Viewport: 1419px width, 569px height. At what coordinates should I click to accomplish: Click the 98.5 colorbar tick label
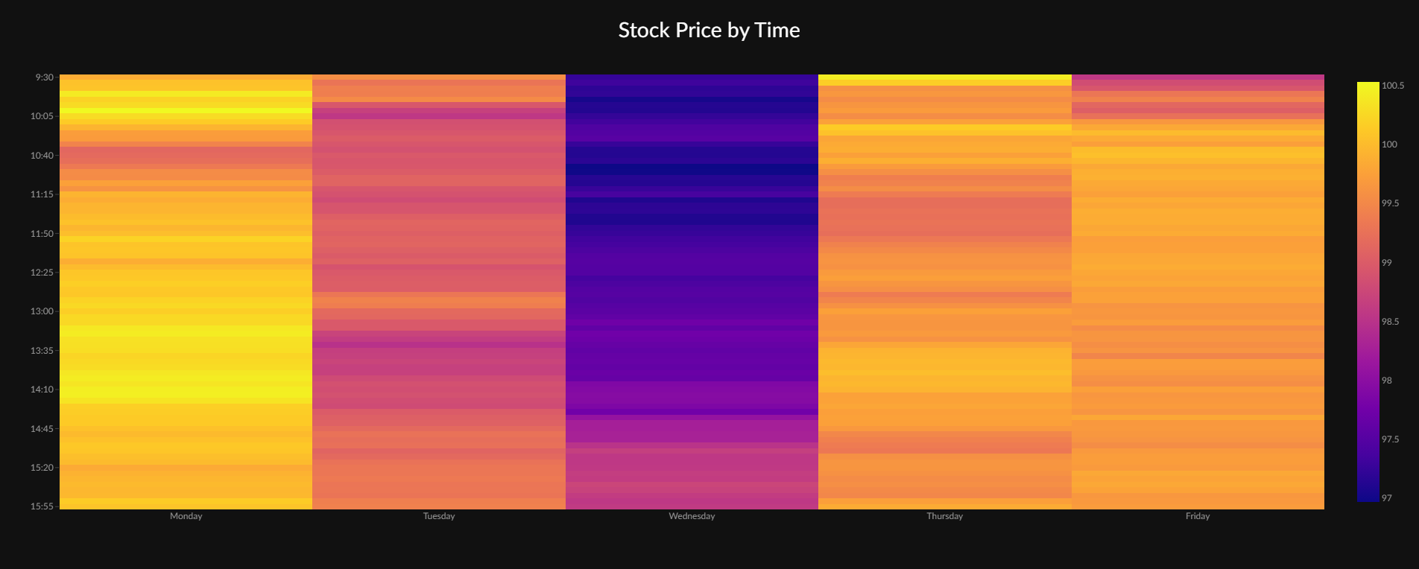click(1390, 322)
